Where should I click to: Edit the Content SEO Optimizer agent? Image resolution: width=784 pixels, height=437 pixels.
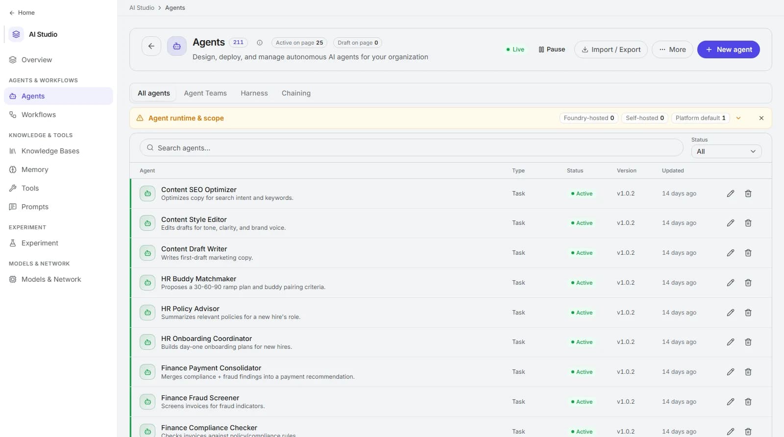point(730,194)
